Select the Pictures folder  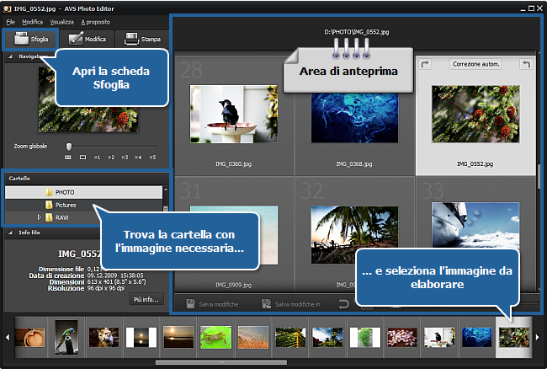[67, 205]
